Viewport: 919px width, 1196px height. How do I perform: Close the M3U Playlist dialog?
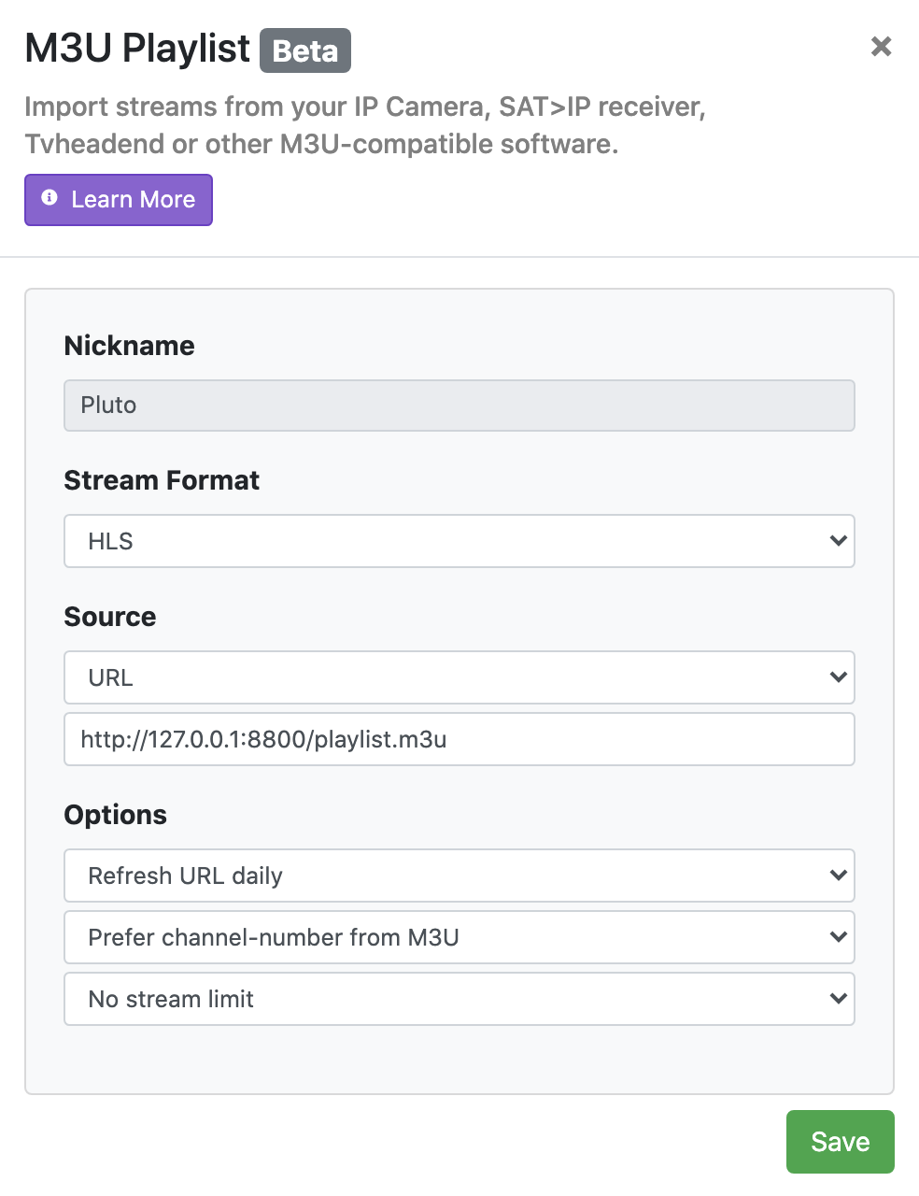(881, 47)
